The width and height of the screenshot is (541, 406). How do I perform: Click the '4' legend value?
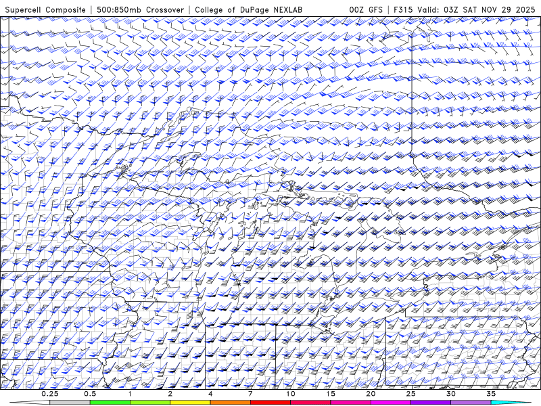pos(210,394)
